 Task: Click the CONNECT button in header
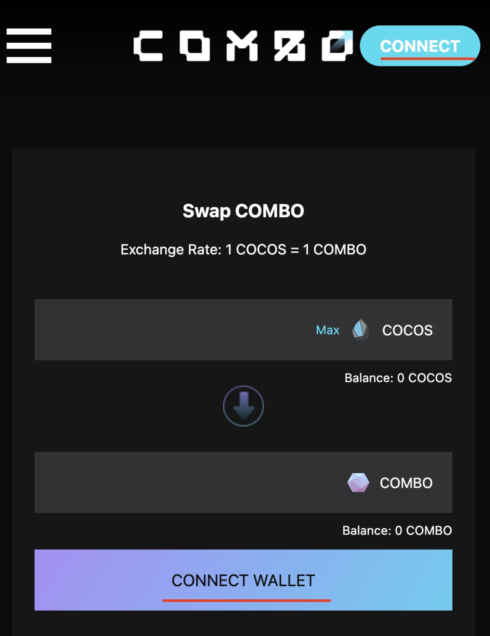coord(420,46)
